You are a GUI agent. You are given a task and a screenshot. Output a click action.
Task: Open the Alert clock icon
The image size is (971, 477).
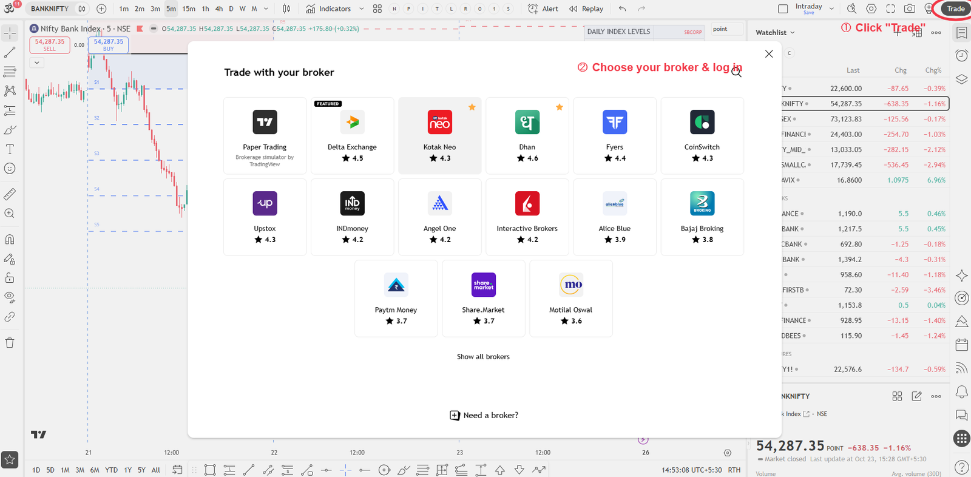(x=533, y=8)
